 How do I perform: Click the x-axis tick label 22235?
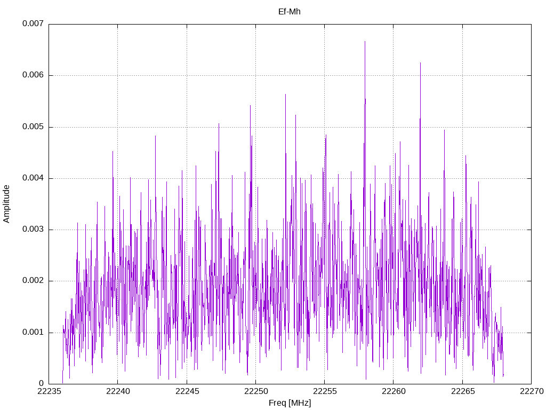(x=49, y=391)
